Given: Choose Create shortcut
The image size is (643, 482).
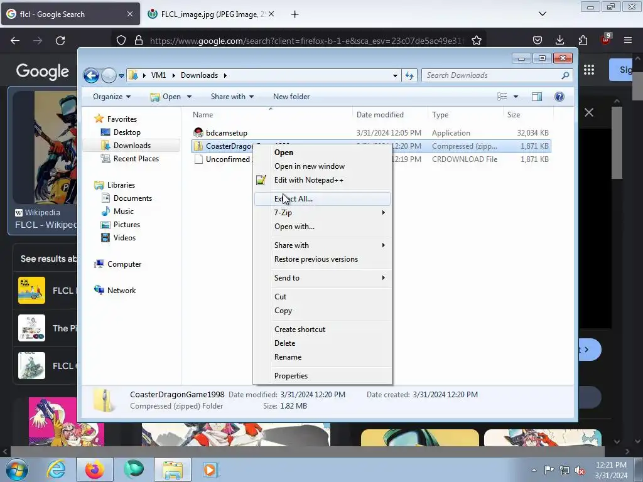Looking at the screenshot, I should 322,329.
